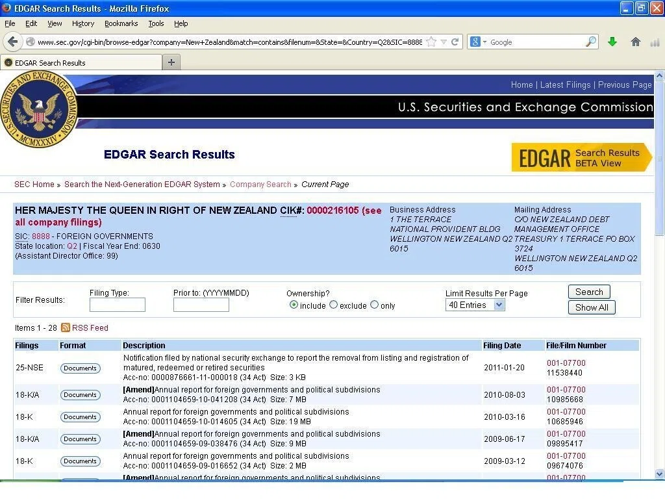Viewport: 665px width, 499px height.
Task: Select the include ownership radio button
Action: click(x=294, y=305)
